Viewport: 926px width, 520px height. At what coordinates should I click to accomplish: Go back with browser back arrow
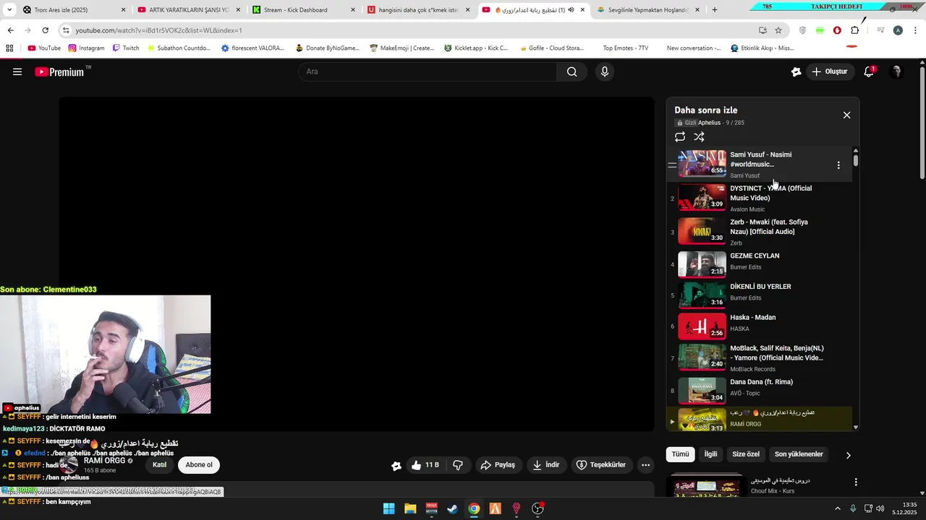click(x=10, y=30)
